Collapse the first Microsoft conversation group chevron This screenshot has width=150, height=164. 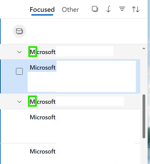19,52
